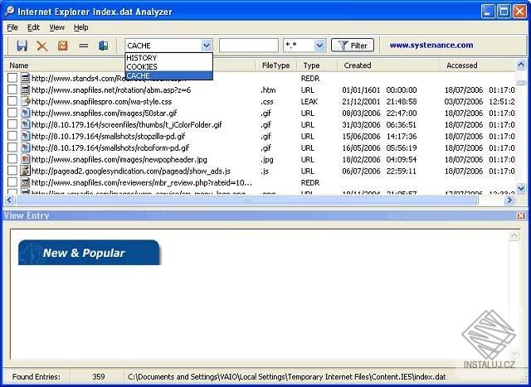Select the created date 08/03/2006 22:47:00
The height and width of the screenshot is (387, 531).
click(379, 113)
